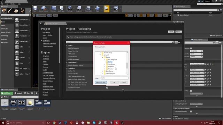The height and width of the screenshot is (125, 223).
Task: Open the Settings toolbar icon
Action: tap(70, 9)
